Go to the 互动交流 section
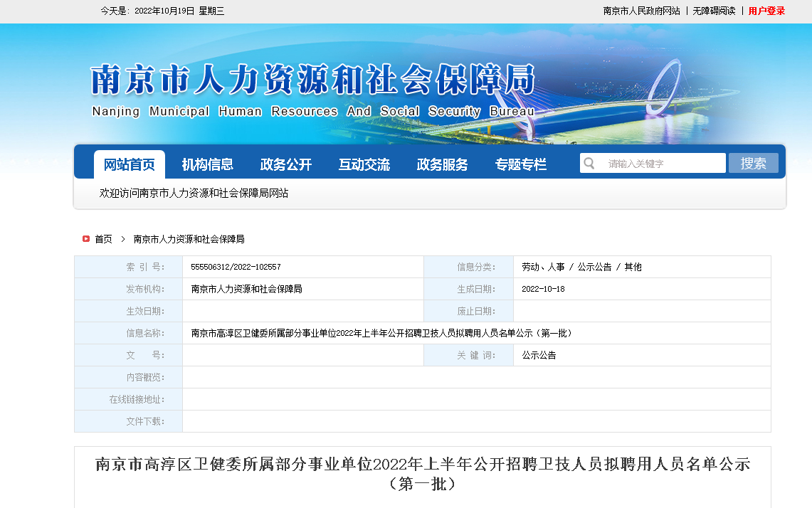The width and height of the screenshot is (812, 508). tap(364, 164)
